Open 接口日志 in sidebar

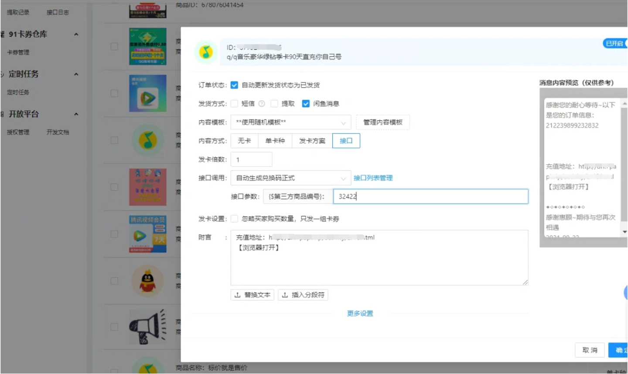pos(58,13)
